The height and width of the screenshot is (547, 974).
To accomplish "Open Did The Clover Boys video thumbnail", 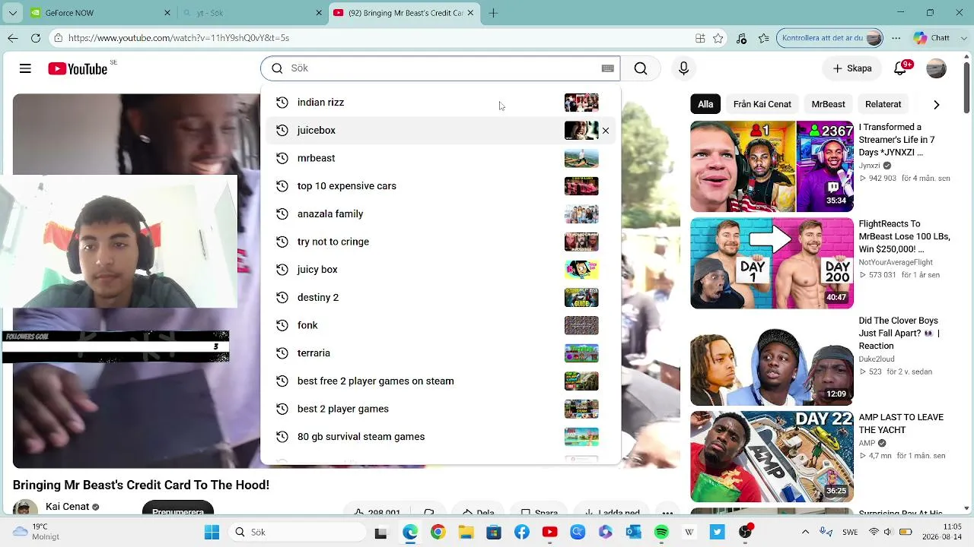I will pos(772,360).
